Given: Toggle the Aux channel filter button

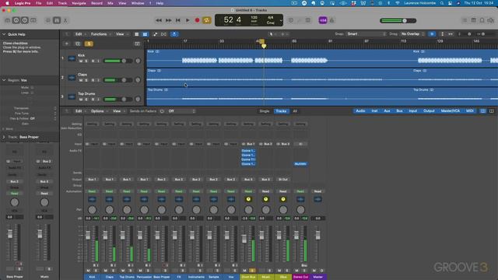Looking at the screenshot, I should [x=387, y=110].
